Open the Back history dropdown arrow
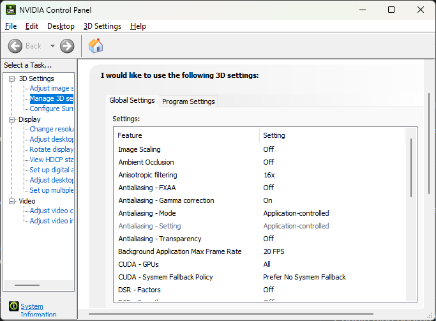Screen dimensions: 436x321 point(52,46)
